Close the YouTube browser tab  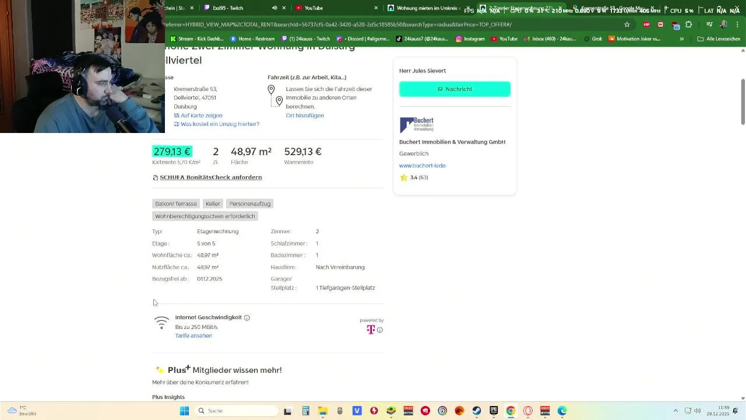coord(376,8)
